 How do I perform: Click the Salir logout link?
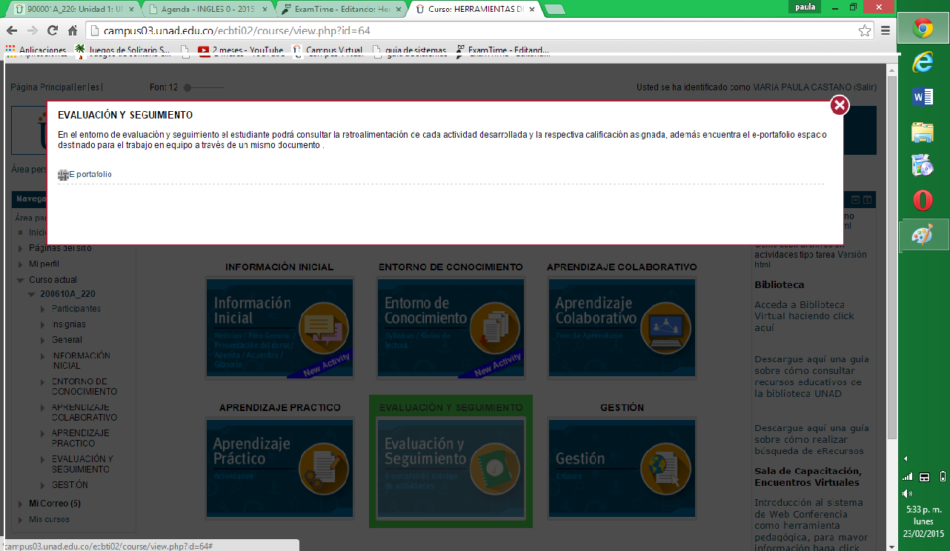(865, 87)
